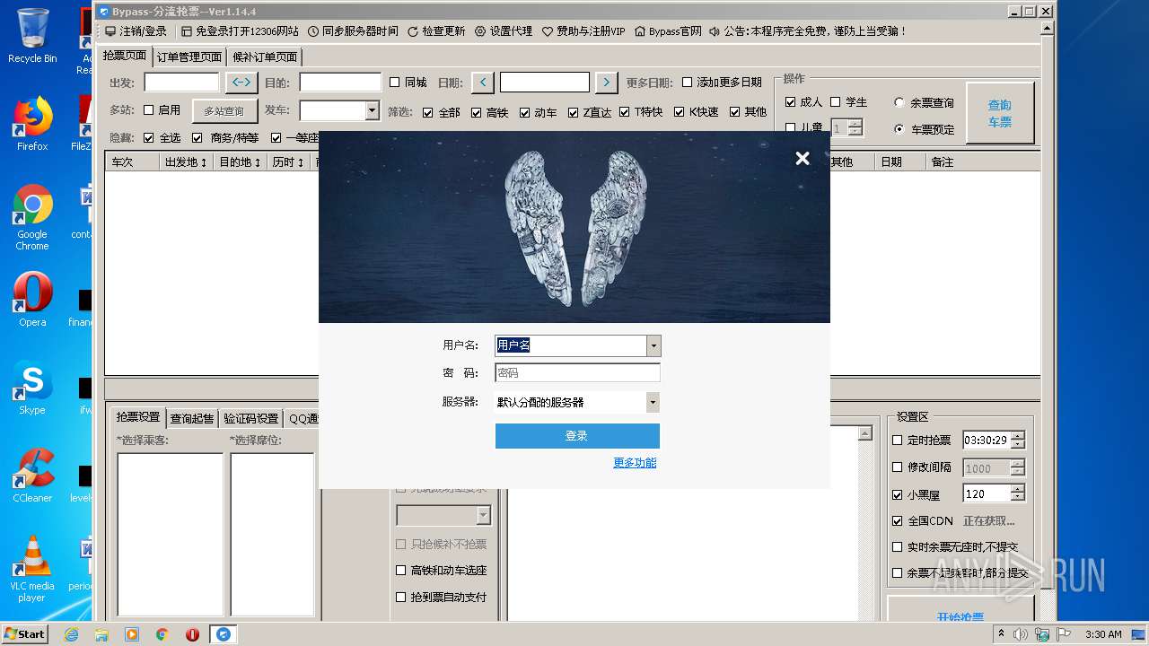Focus the 密码 password field
The image size is (1149, 646).
point(577,372)
